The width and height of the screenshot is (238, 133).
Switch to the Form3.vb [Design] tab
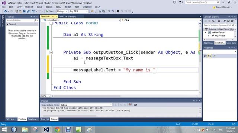point(67,17)
